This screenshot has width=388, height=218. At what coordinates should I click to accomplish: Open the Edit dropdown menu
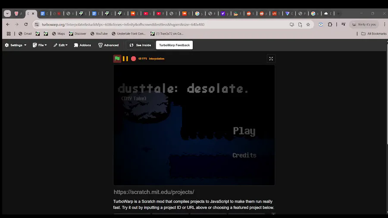(61, 45)
